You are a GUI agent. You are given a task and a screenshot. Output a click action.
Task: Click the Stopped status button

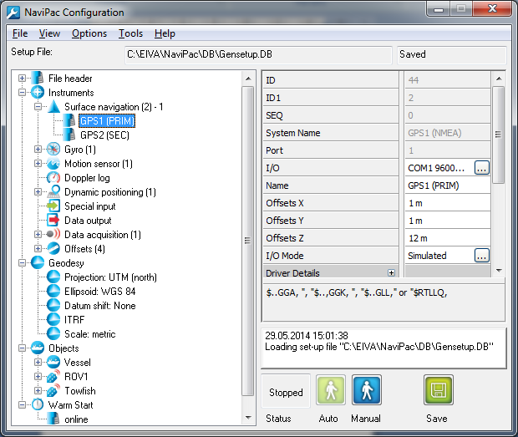(x=286, y=391)
